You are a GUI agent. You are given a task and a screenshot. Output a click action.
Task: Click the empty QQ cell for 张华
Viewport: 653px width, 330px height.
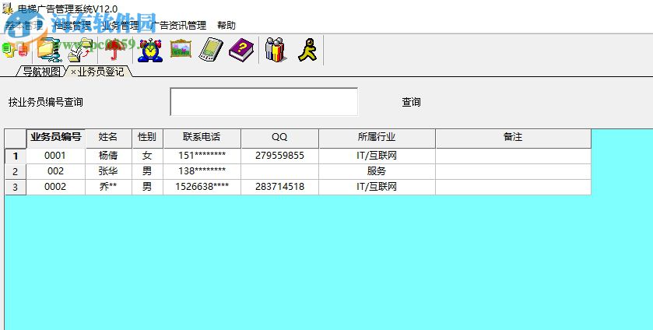tap(279, 172)
